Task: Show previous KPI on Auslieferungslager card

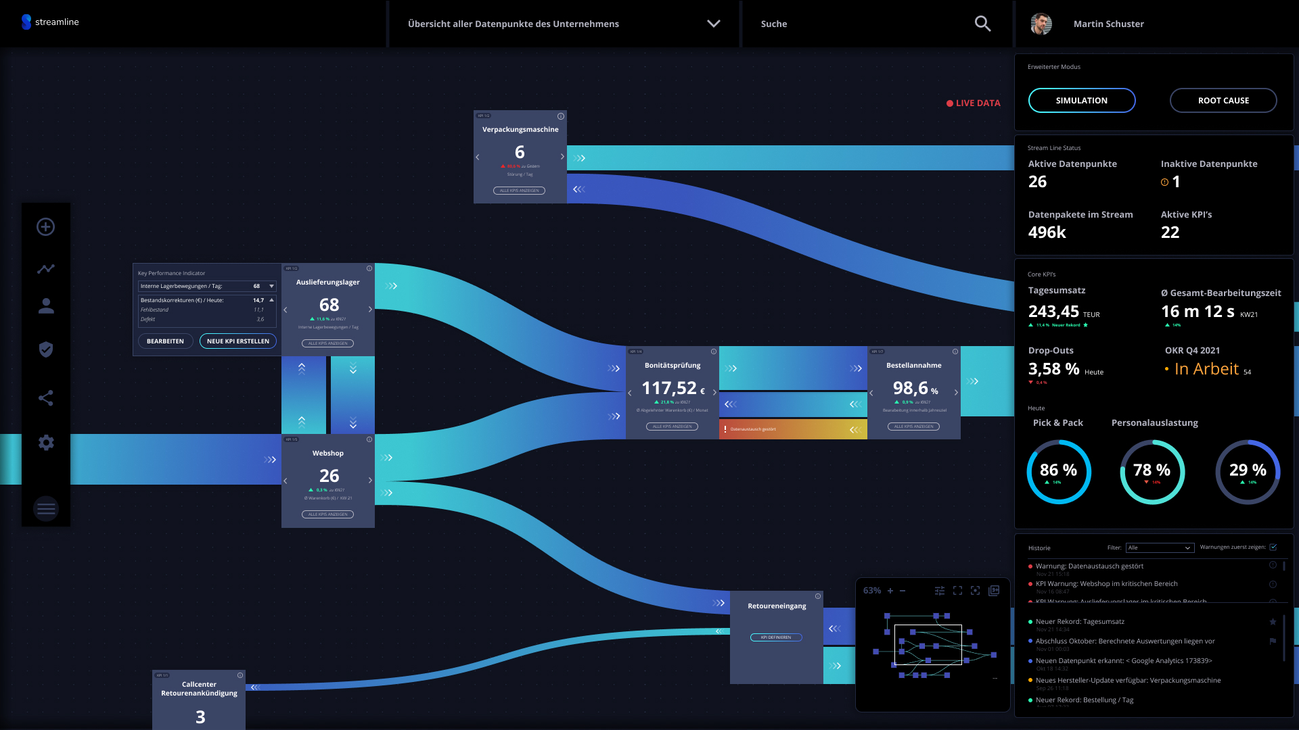Action: tap(286, 310)
